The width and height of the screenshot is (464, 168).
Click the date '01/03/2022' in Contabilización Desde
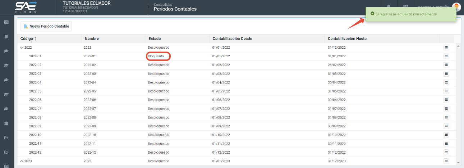(x=221, y=74)
